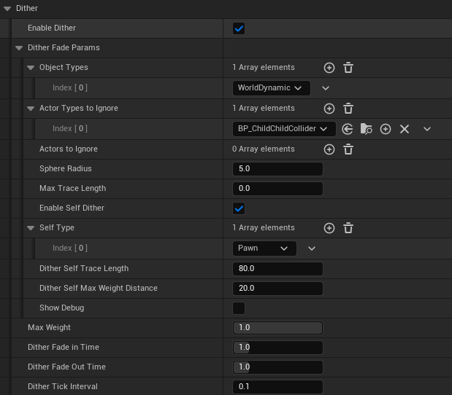The height and width of the screenshot is (395, 452).
Task: Browse to BP_ChildChildCollider in Content Browser
Action: click(367, 129)
